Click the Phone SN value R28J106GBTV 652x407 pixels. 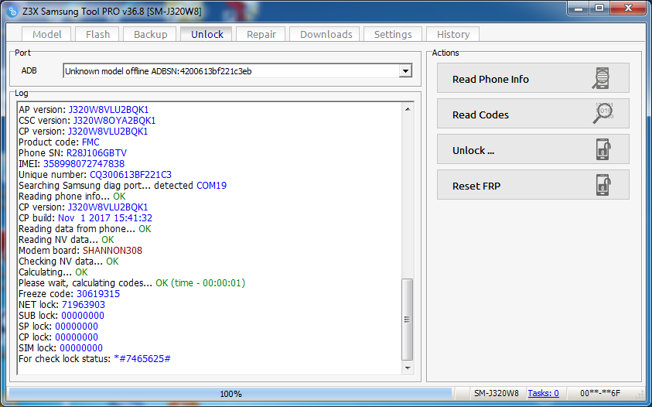[x=97, y=153]
